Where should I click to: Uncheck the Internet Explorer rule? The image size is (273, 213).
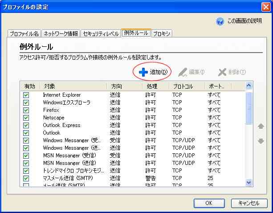(x=26, y=95)
